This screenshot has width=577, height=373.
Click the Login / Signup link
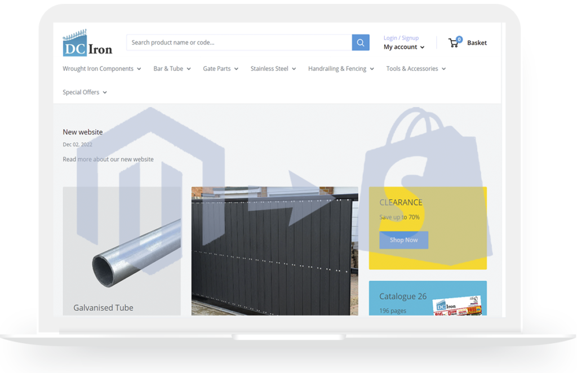pos(401,38)
